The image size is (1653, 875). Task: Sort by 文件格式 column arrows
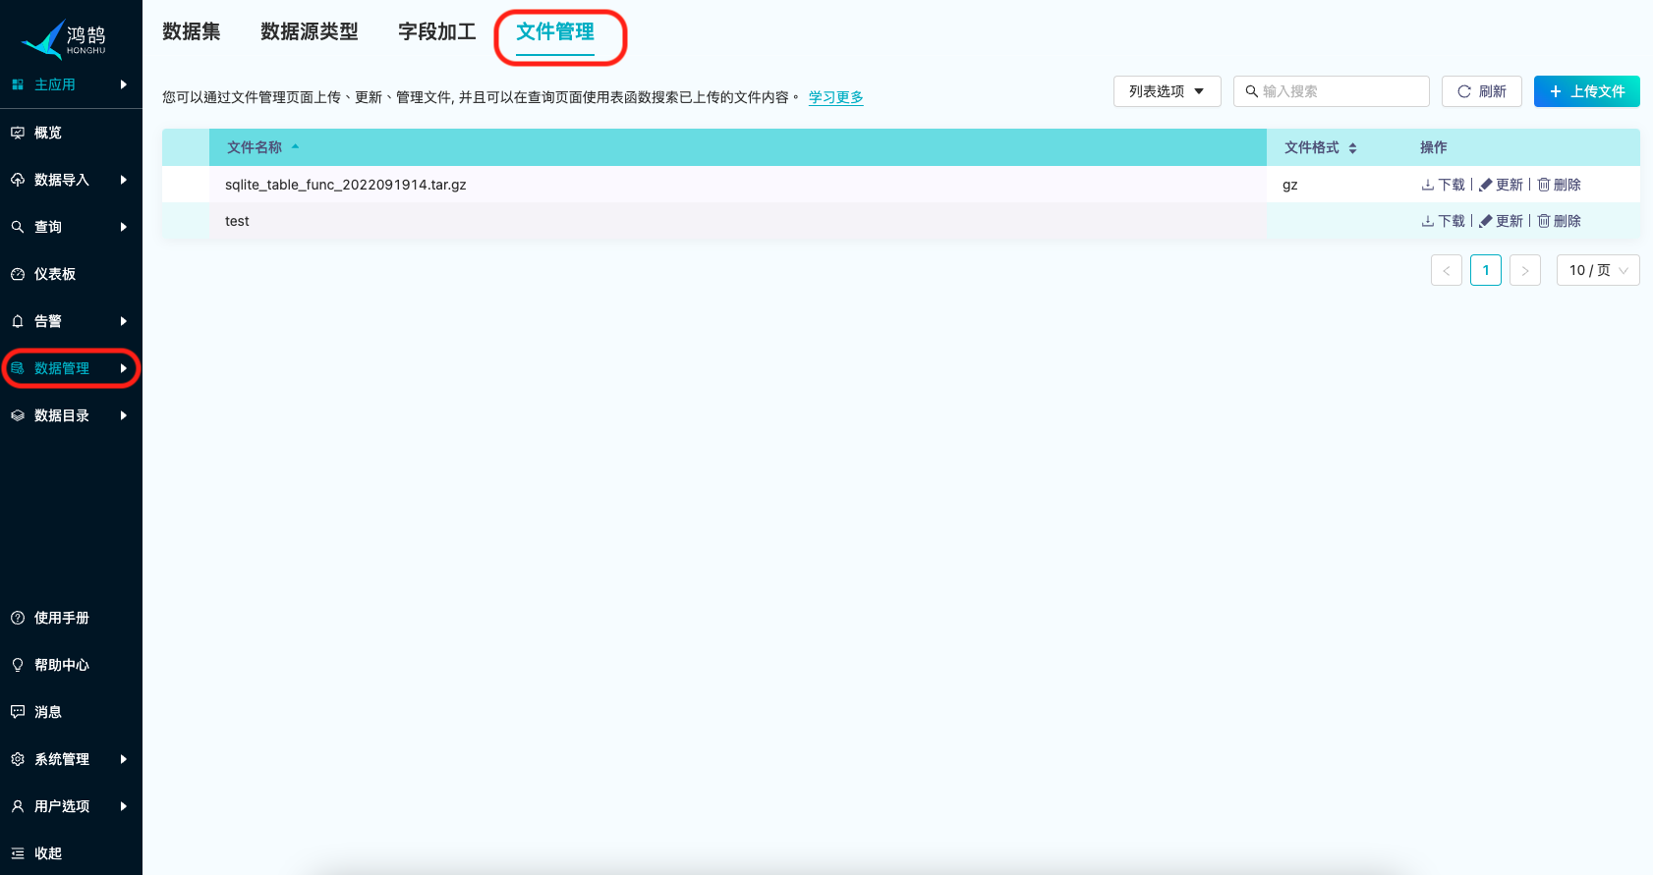pos(1353,148)
